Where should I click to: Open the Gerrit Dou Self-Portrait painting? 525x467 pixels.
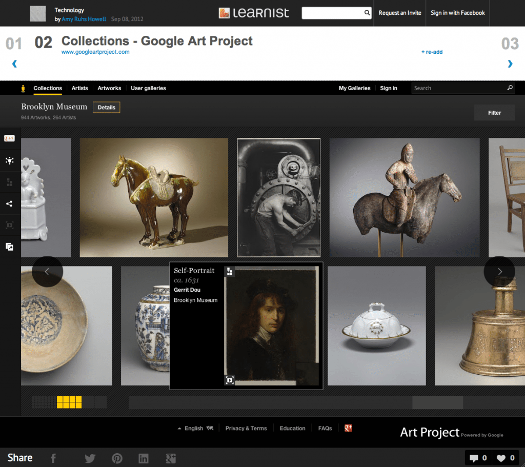272,326
